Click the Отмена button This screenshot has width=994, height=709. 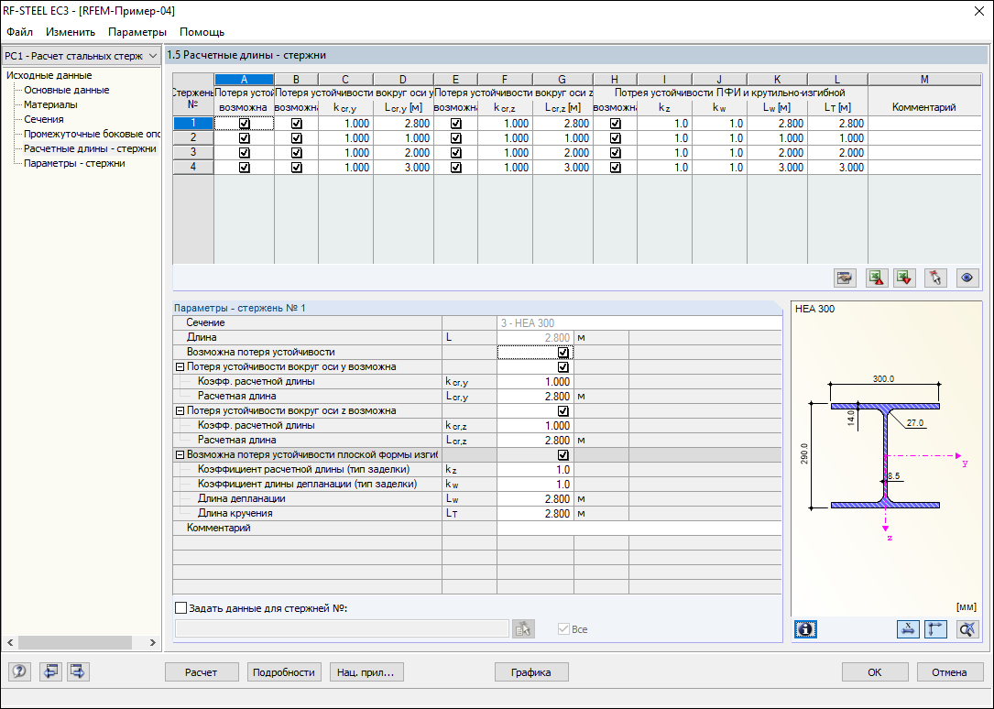[x=950, y=672]
